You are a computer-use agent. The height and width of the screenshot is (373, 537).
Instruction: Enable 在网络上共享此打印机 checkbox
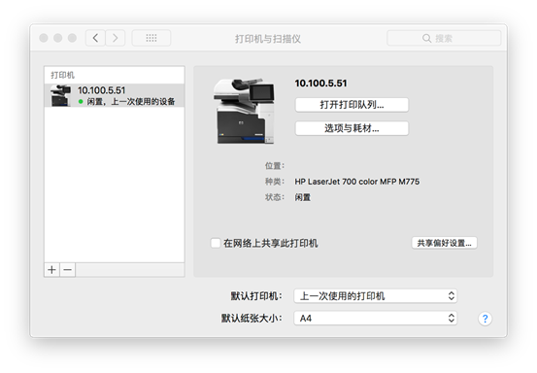[x=216, y=243]
